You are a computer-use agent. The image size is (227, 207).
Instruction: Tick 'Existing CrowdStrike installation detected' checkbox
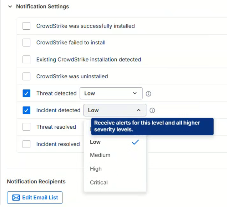click(26, 59)
